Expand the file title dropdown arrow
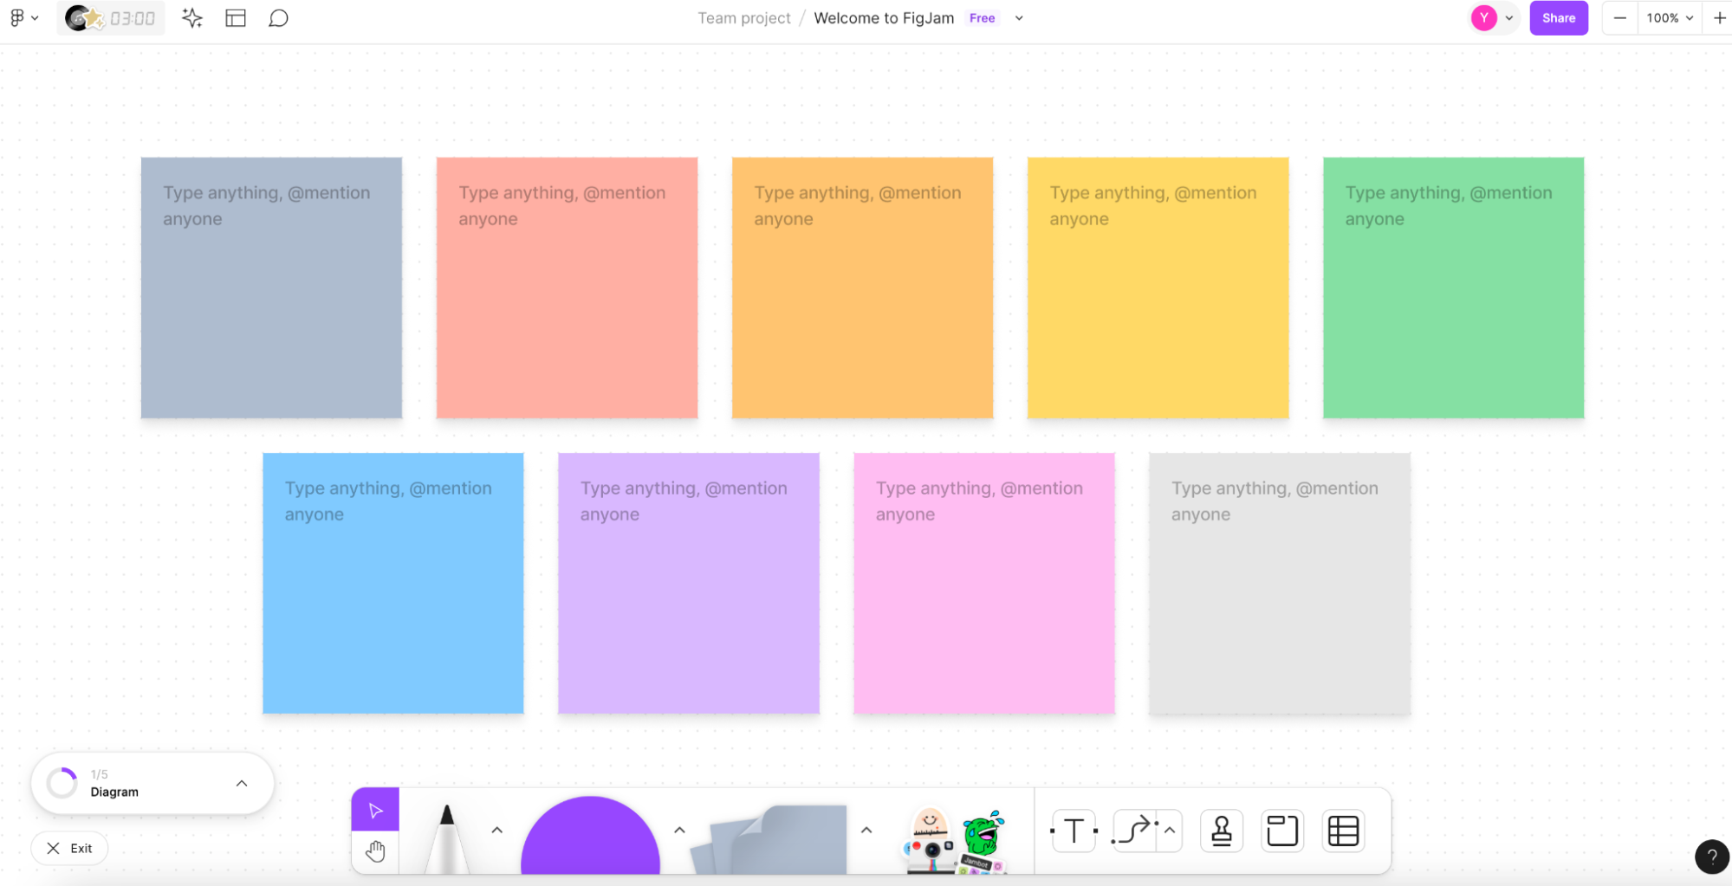This screenshot has height=886, width=1732. (x=1019, y=18)
